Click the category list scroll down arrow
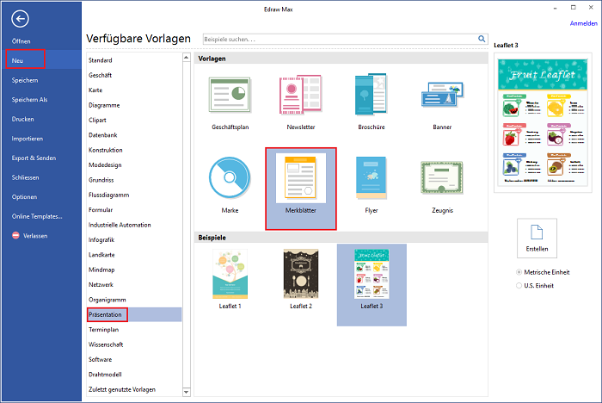Screen dimensions: 602x403 (187, 392)
